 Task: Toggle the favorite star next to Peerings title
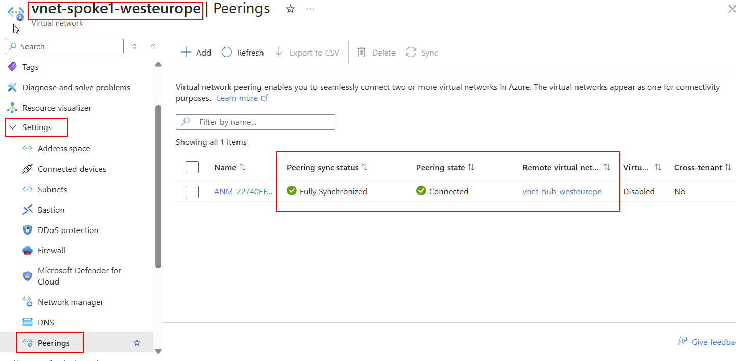pyautogui.click(x=290, y=9)
